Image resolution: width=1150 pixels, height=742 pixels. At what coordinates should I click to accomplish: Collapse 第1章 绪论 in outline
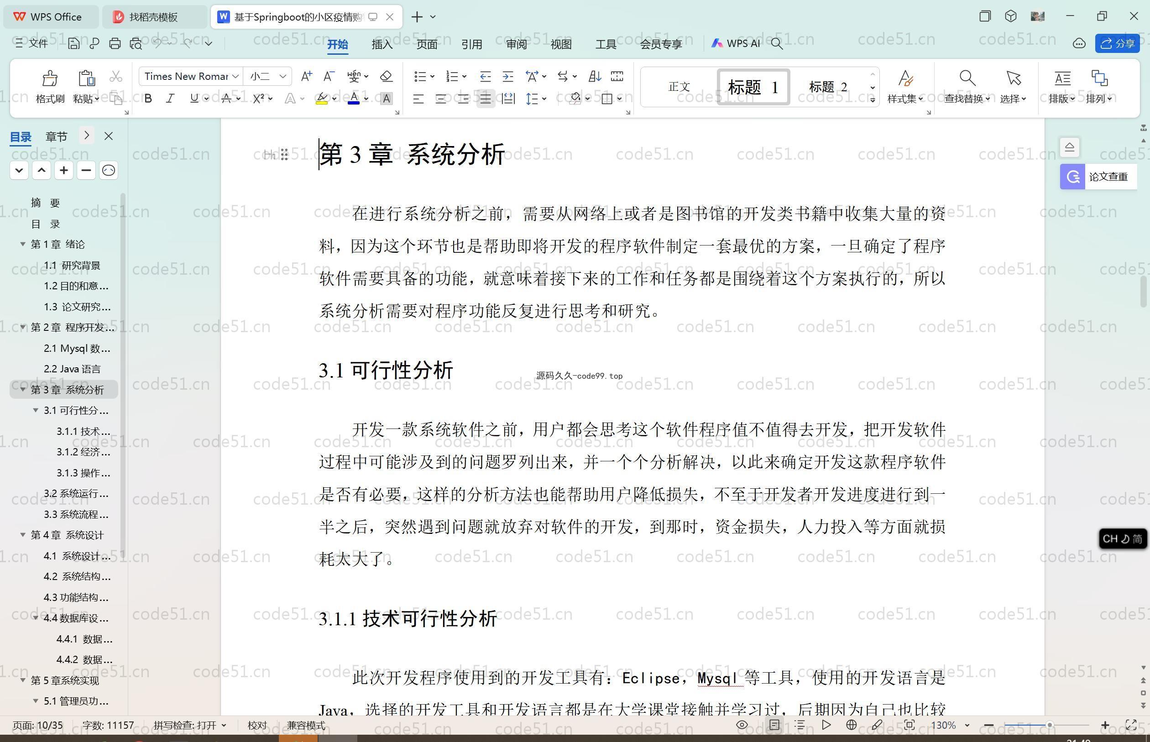point(23,244)
